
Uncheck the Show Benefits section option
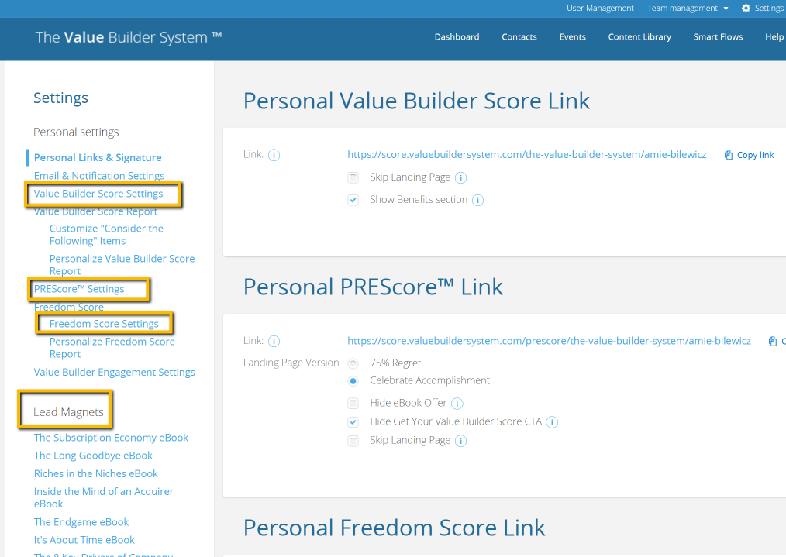pos(353,200)
